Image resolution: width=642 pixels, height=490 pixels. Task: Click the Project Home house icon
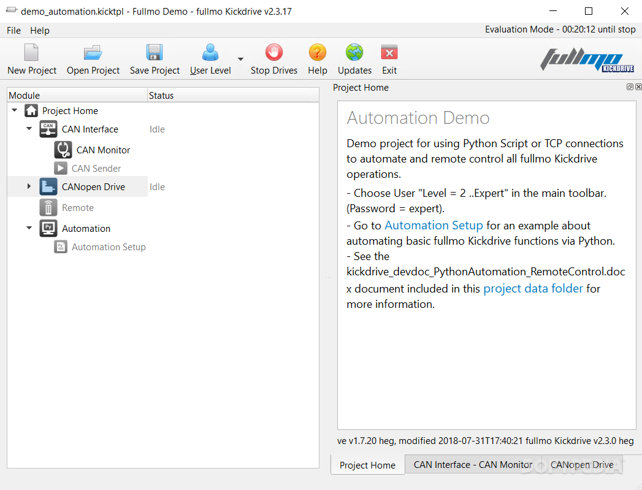click(31, 110)
